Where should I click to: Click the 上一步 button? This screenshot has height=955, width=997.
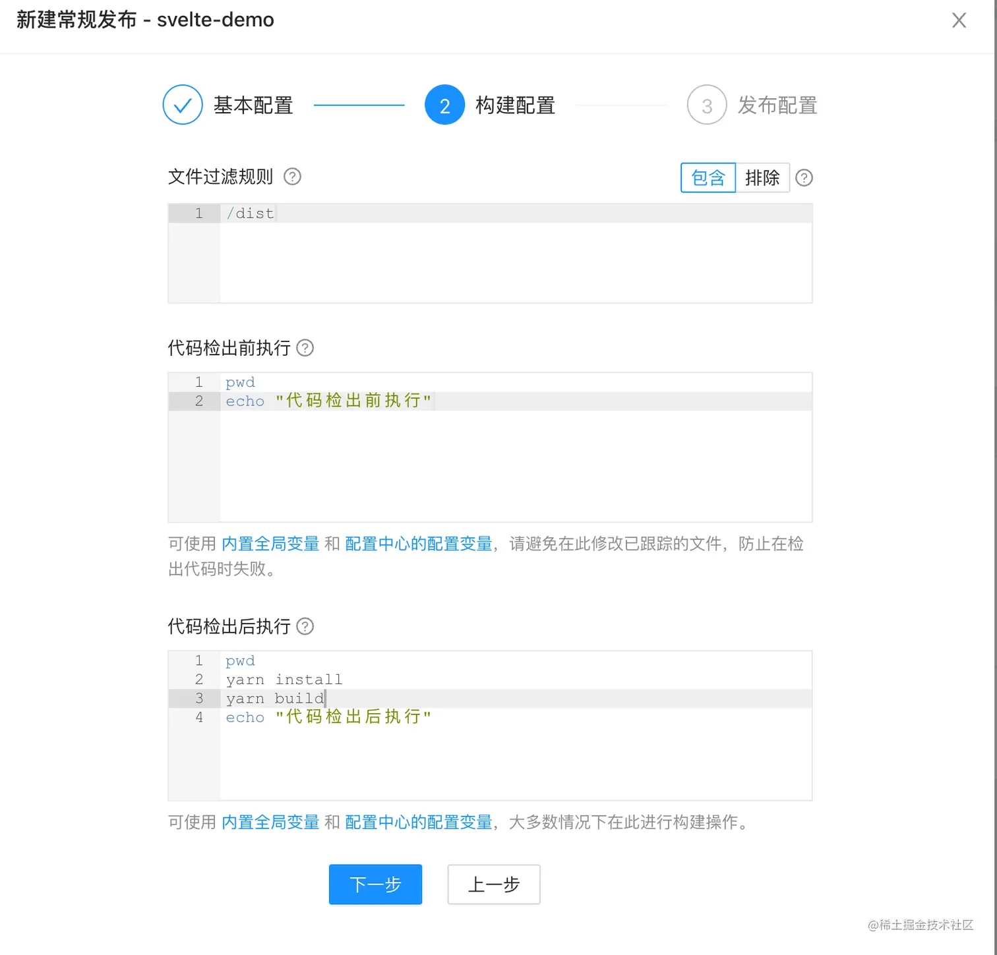pos(494,884)
